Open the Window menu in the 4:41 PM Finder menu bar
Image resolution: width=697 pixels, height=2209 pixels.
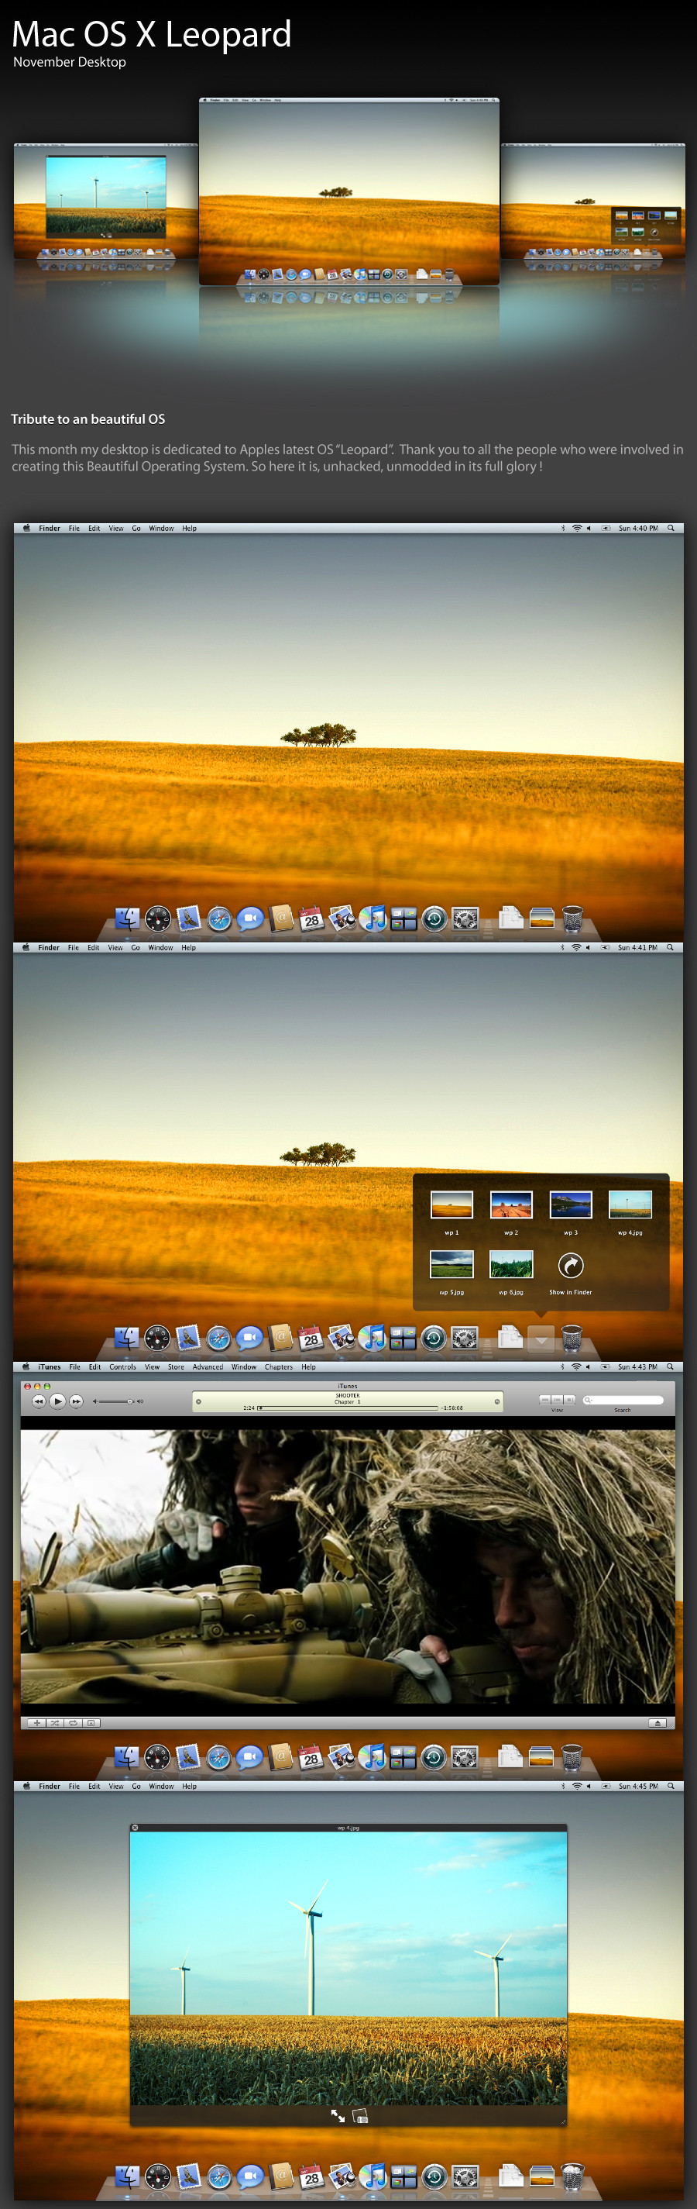pos(160,948)
